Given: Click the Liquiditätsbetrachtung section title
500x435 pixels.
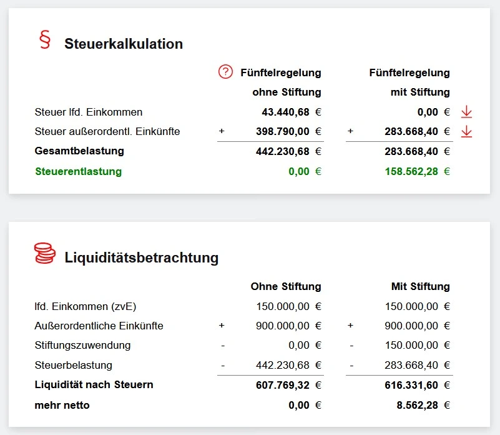Looking at the screenshot, I should tap(141, 257).
